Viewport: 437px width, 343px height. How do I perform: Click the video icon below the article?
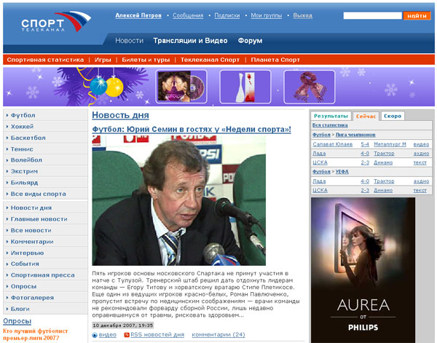pos(95,335)
